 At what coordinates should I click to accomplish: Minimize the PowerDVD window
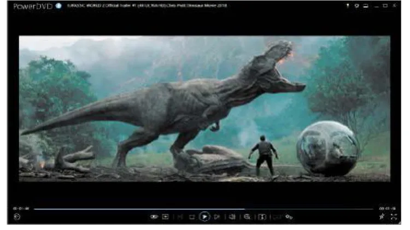376,5
